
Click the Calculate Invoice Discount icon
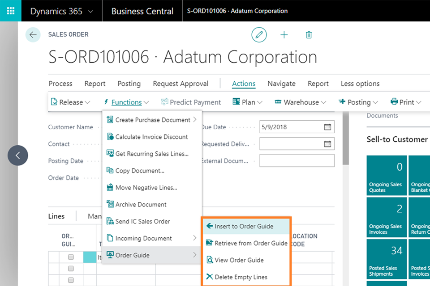point(110,136)
